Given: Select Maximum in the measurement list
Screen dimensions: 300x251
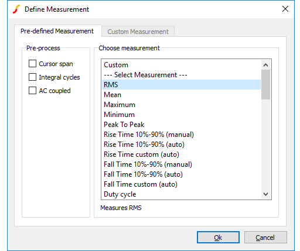Looking at the screenshot, I should point(181,105).
